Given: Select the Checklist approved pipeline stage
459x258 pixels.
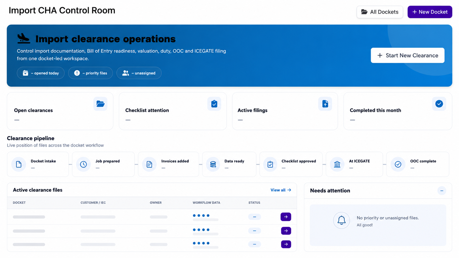Looking at the screenshot, I should 291,164.
